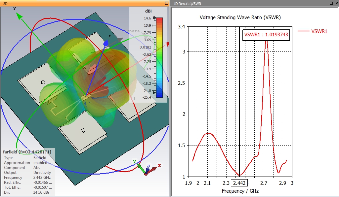Click the 0.0182 value on the color scale
The width and height of the screenshot is (339, 197).
(145, 47)
